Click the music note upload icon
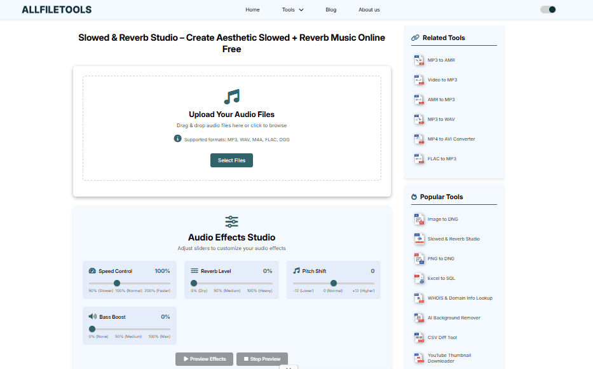Image resolution: width=593 pixels, height=369 pixels. pos(231,97)
